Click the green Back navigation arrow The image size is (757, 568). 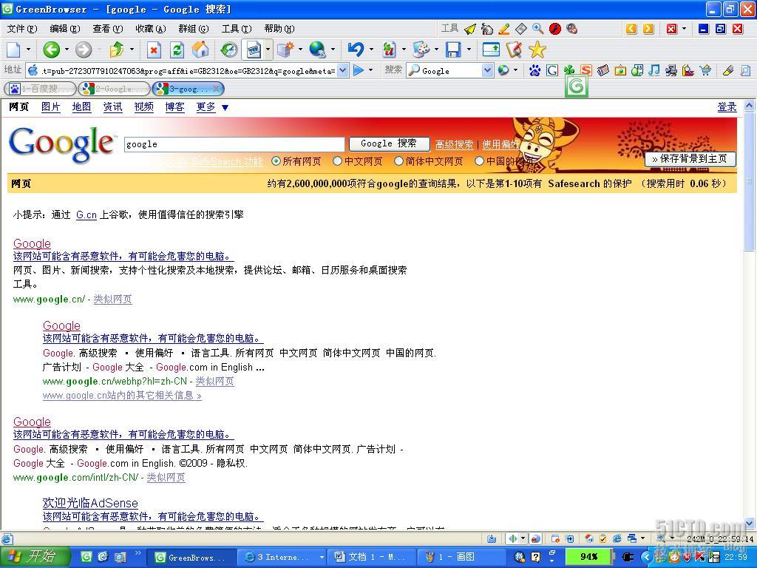click(51, 50)
